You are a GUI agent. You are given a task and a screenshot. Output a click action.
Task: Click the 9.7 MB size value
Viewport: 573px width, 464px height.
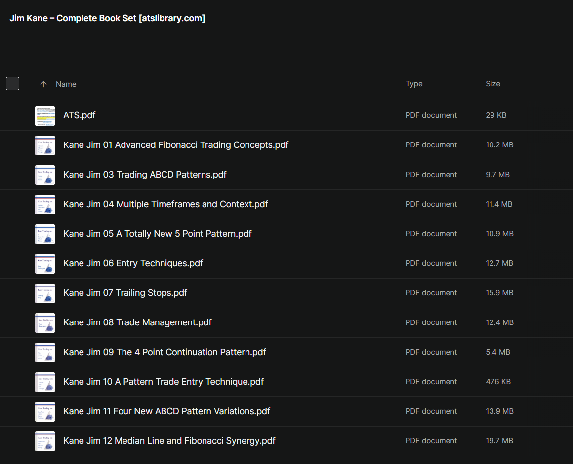497,175
